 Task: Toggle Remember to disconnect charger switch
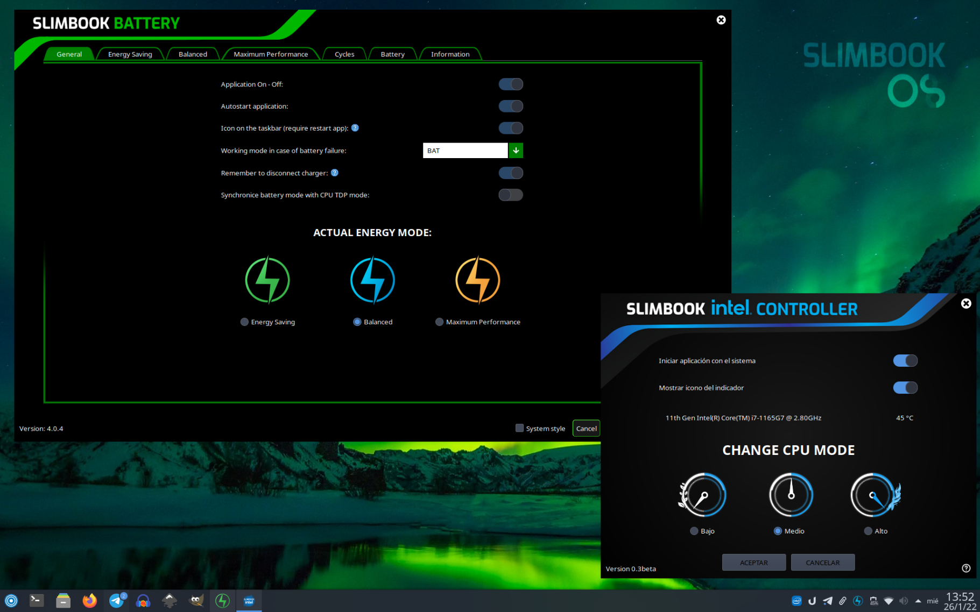coord(511,173)
